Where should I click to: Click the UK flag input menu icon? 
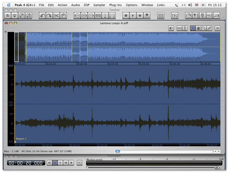click(197, 5)
